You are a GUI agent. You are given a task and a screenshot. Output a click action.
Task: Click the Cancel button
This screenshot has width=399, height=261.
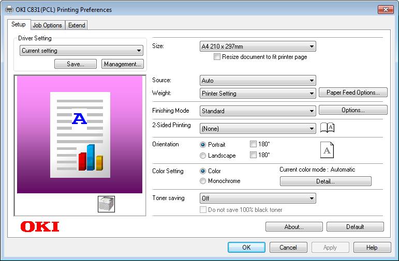pyautogui.click(x=288, y=247)
